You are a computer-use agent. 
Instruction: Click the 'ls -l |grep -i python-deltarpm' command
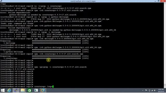coord(51,17)
